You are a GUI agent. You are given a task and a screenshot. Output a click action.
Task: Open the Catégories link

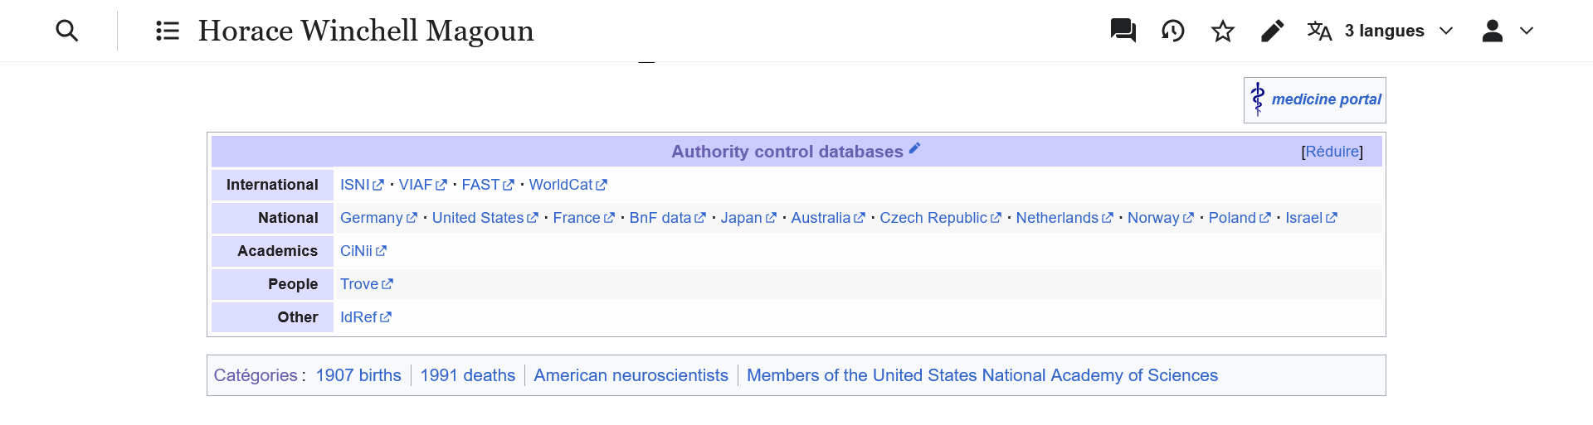coord(256,375)
